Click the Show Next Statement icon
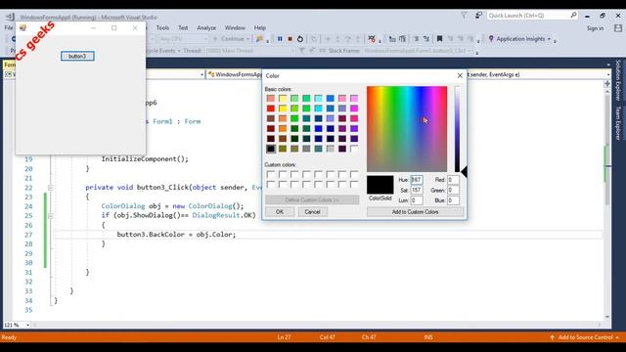The height and width of the screenshot is (352, 626). click(328, 39)
